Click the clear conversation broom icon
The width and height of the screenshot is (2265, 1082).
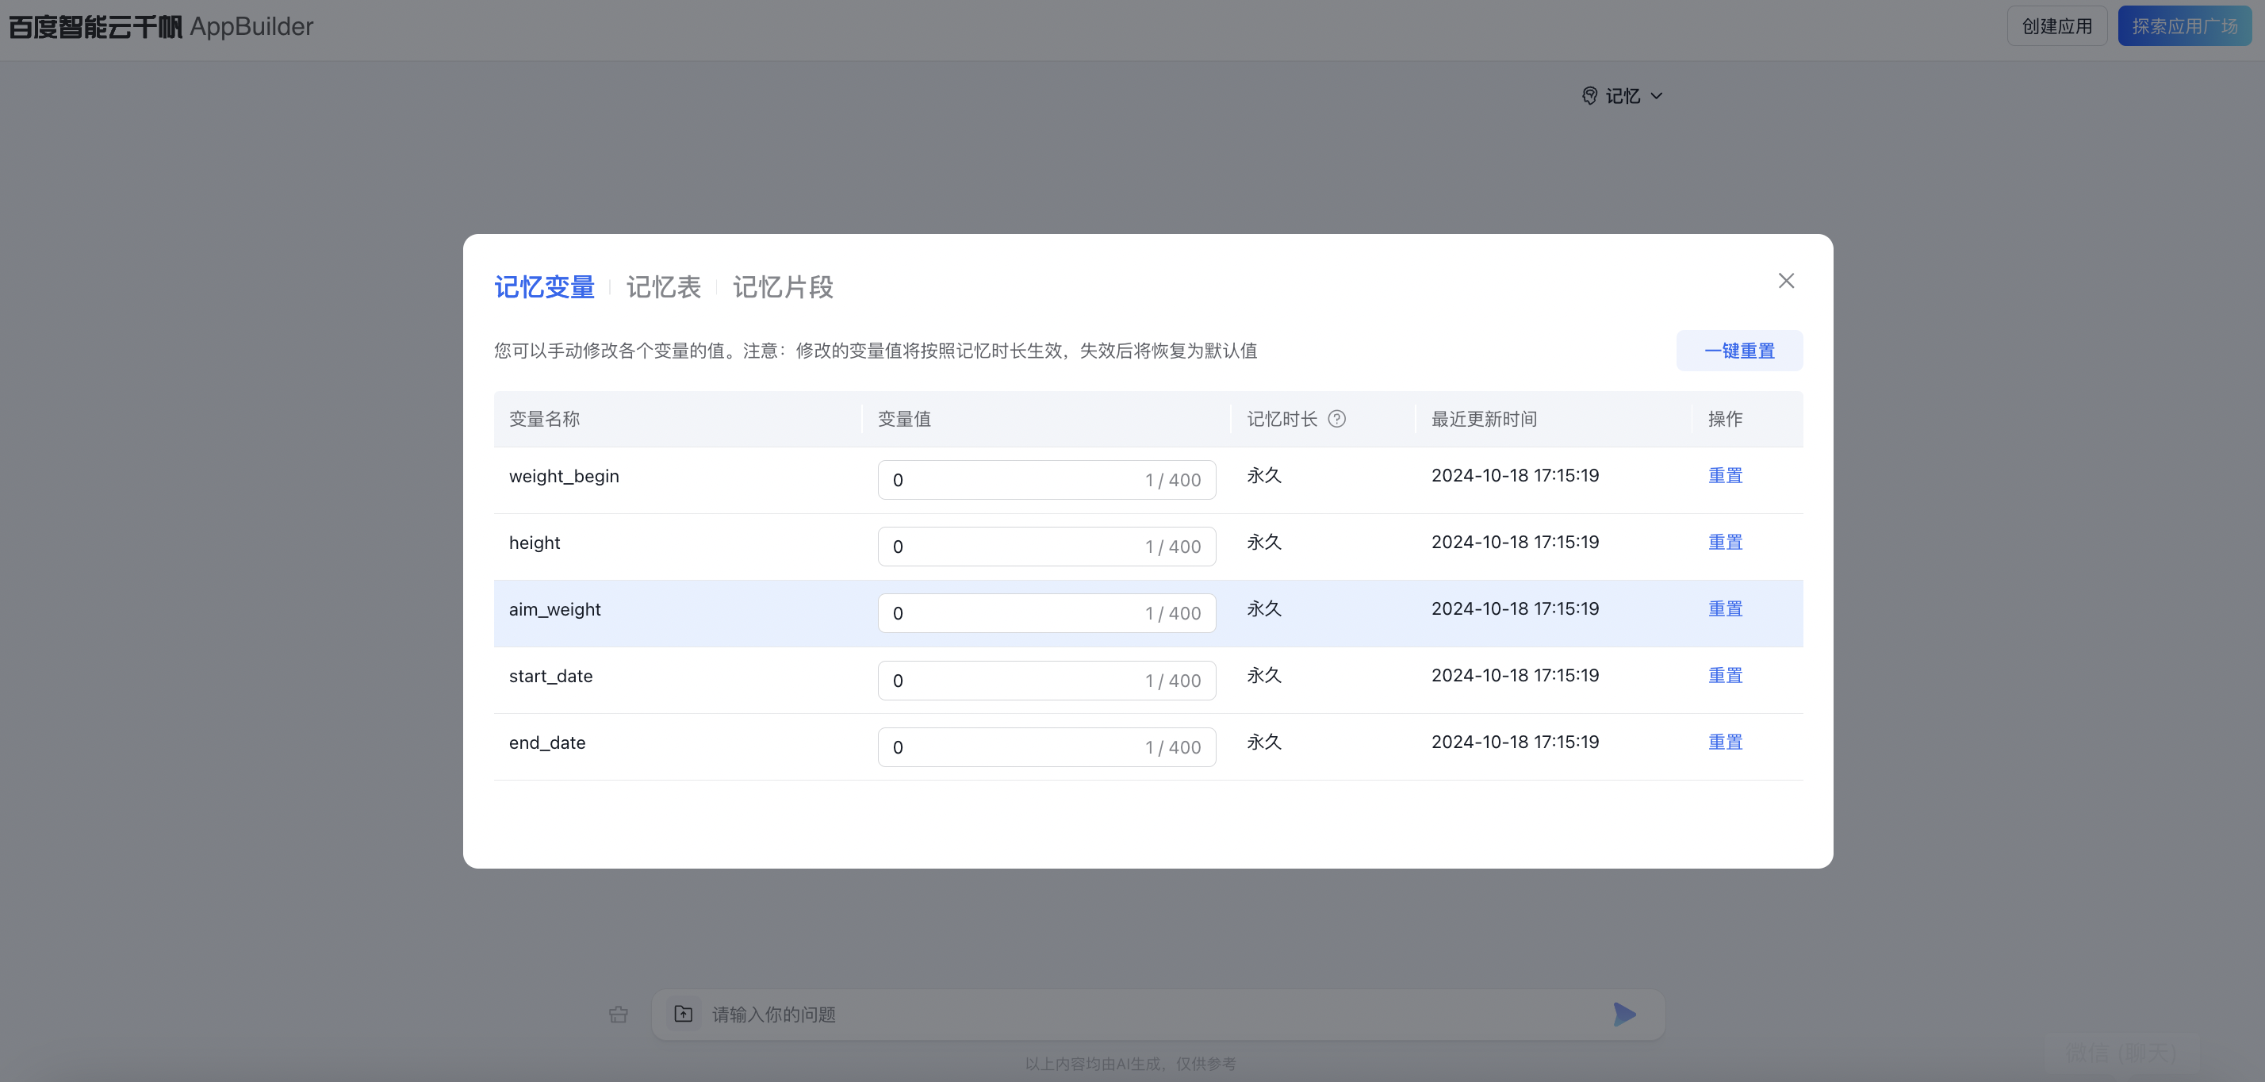pyautogui.click(x=618, y=1015)
